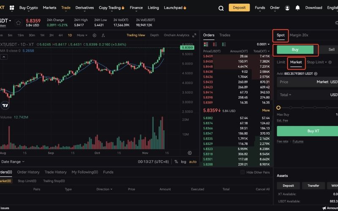Switch to Margin 20x tab
The image size is (338, 211).
(299, 35)
